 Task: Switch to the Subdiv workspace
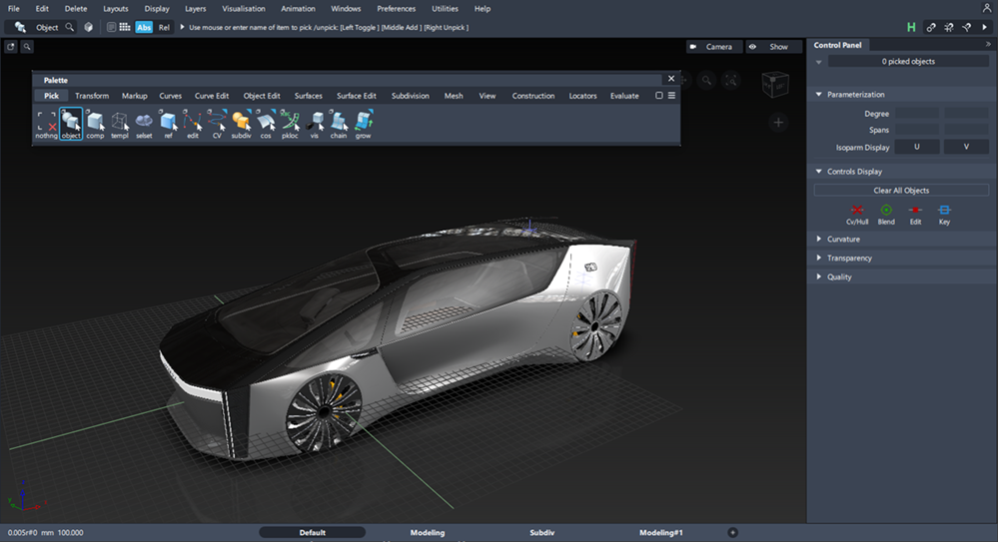point(541,532)
